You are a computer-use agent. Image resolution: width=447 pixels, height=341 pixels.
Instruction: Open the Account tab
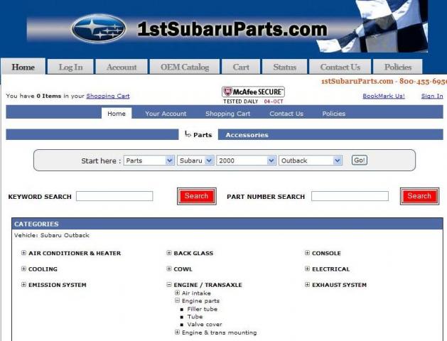click(122, 67)
